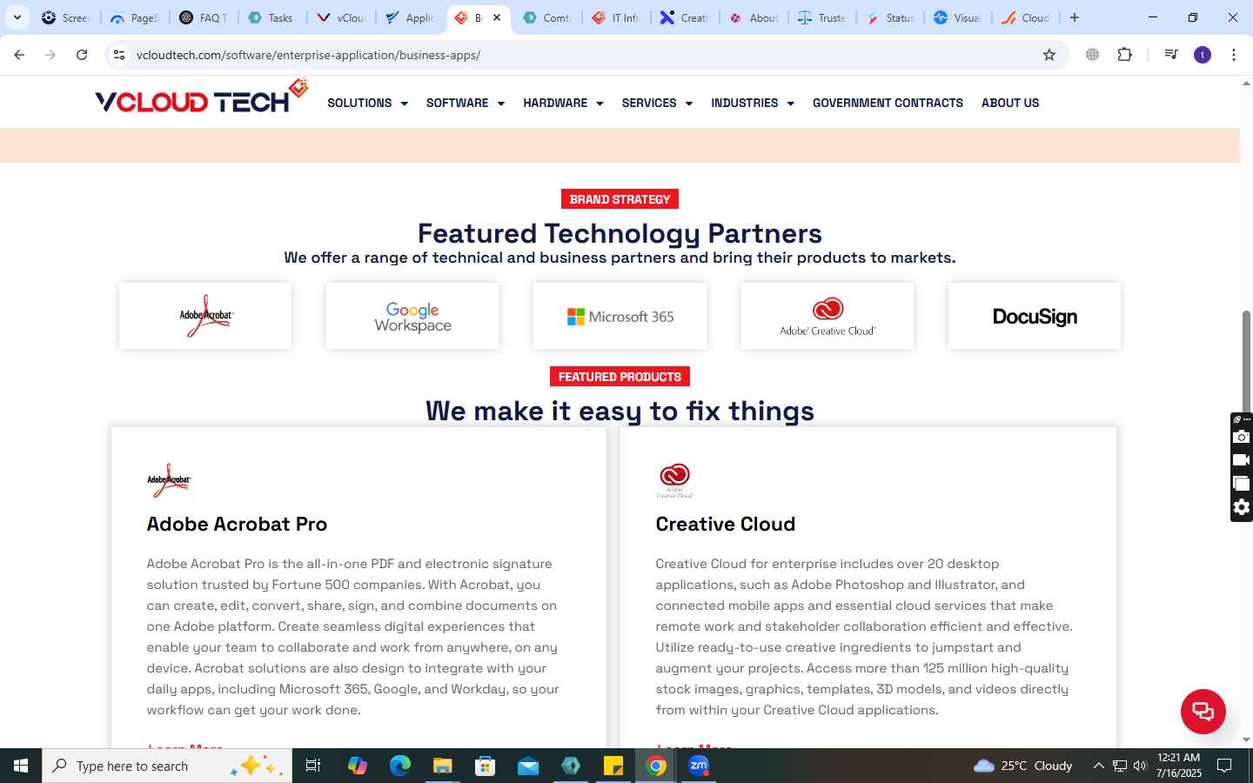This screenshot has height=783, width=1253.
Task: Open the volume control icon
Action: point(1140,766)
